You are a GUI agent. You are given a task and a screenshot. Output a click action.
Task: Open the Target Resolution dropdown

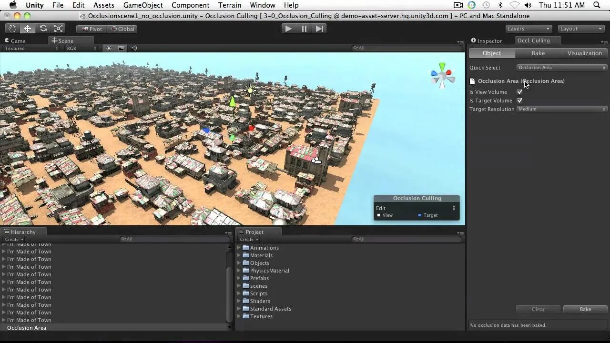(562, 109)
